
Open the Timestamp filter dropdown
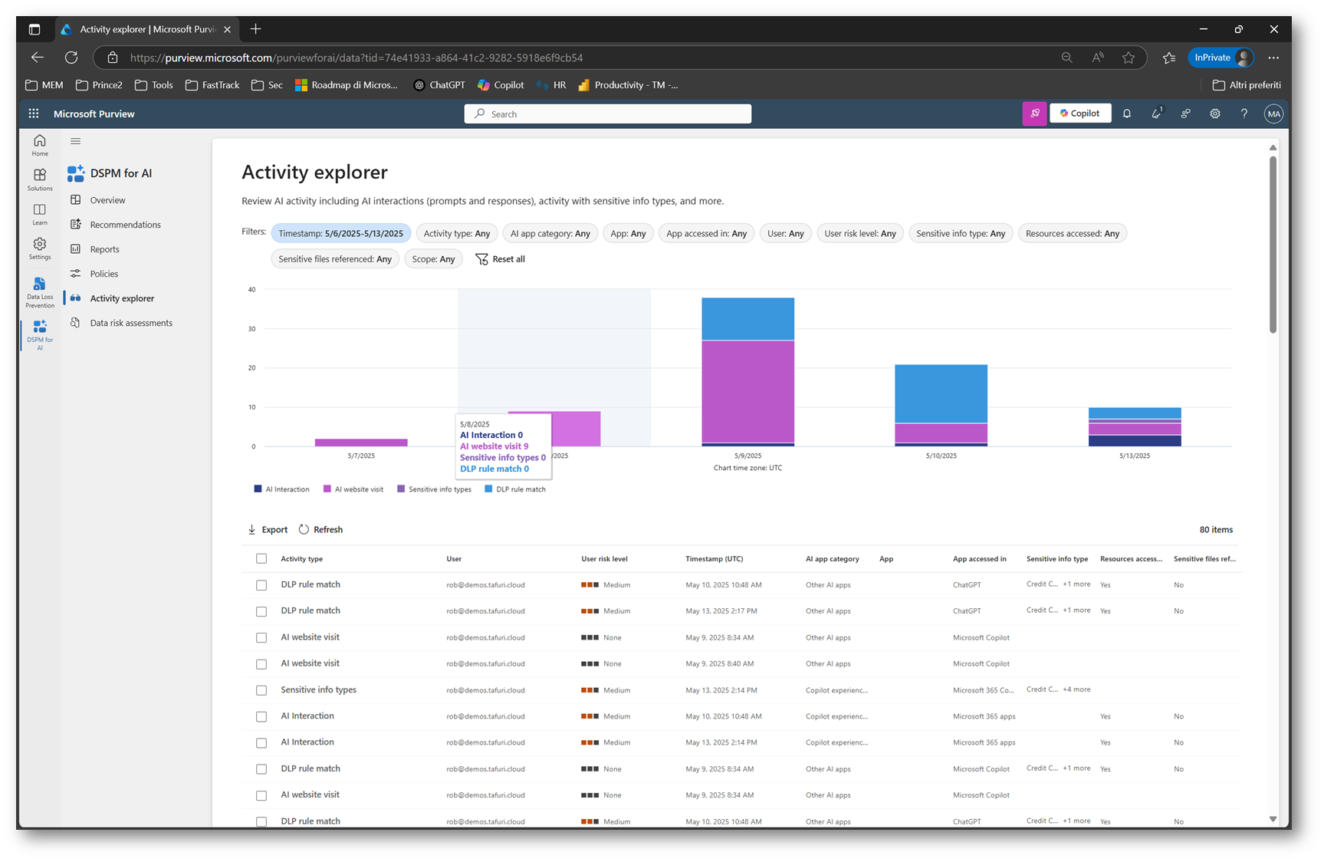(340, 233)
